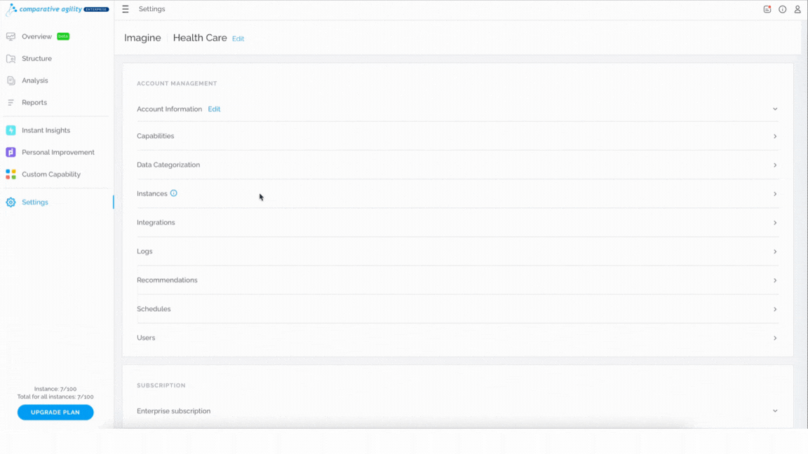Open the hamburger menu icon
808x454 pixels.
(126, 9)
